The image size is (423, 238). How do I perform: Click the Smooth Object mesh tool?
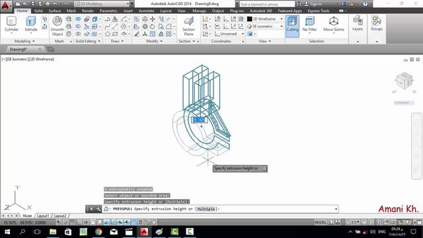(58, 26)
